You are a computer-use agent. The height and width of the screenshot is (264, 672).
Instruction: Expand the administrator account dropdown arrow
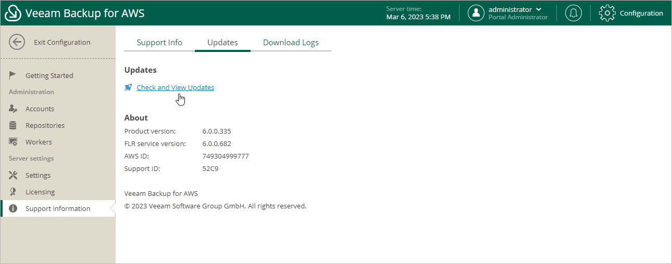(x=539, y=9)
